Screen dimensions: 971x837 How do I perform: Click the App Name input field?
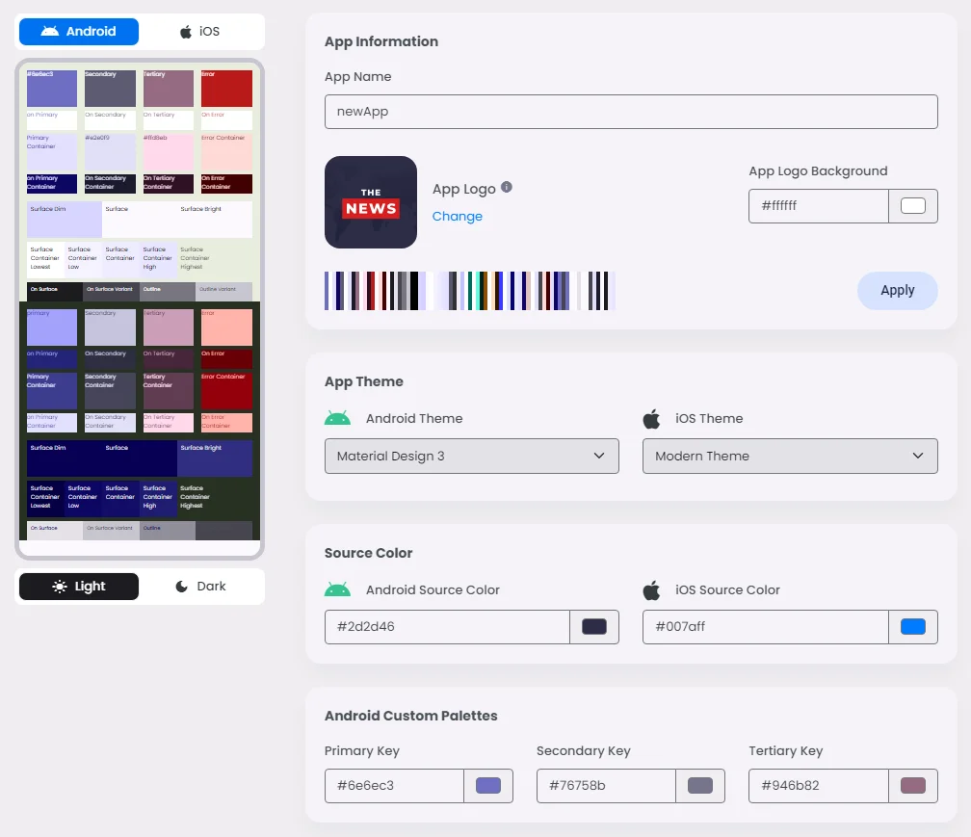(x=631, y=112)
